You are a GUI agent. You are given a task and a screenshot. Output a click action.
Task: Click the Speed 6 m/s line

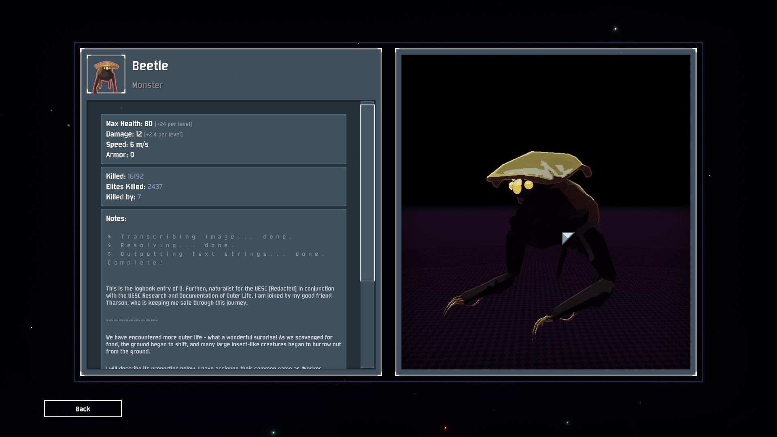click(x=127, y=144)
